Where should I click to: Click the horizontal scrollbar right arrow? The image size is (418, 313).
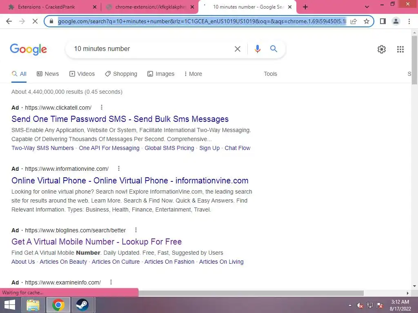[x=408, y=293]
